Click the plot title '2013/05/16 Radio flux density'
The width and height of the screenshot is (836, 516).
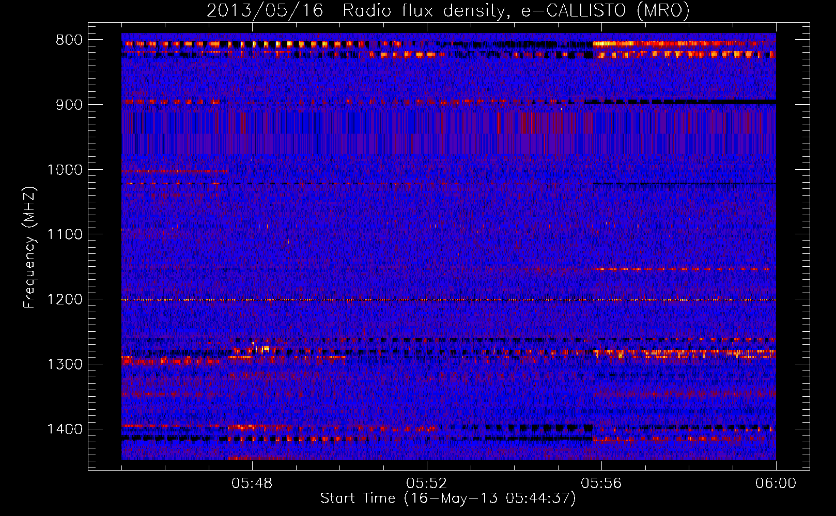tap(447, 10)
